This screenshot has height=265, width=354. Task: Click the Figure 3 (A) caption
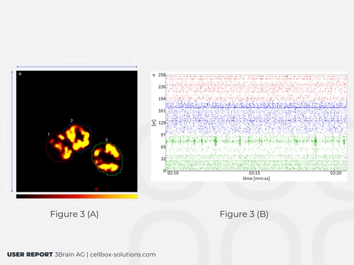(74, 214)
